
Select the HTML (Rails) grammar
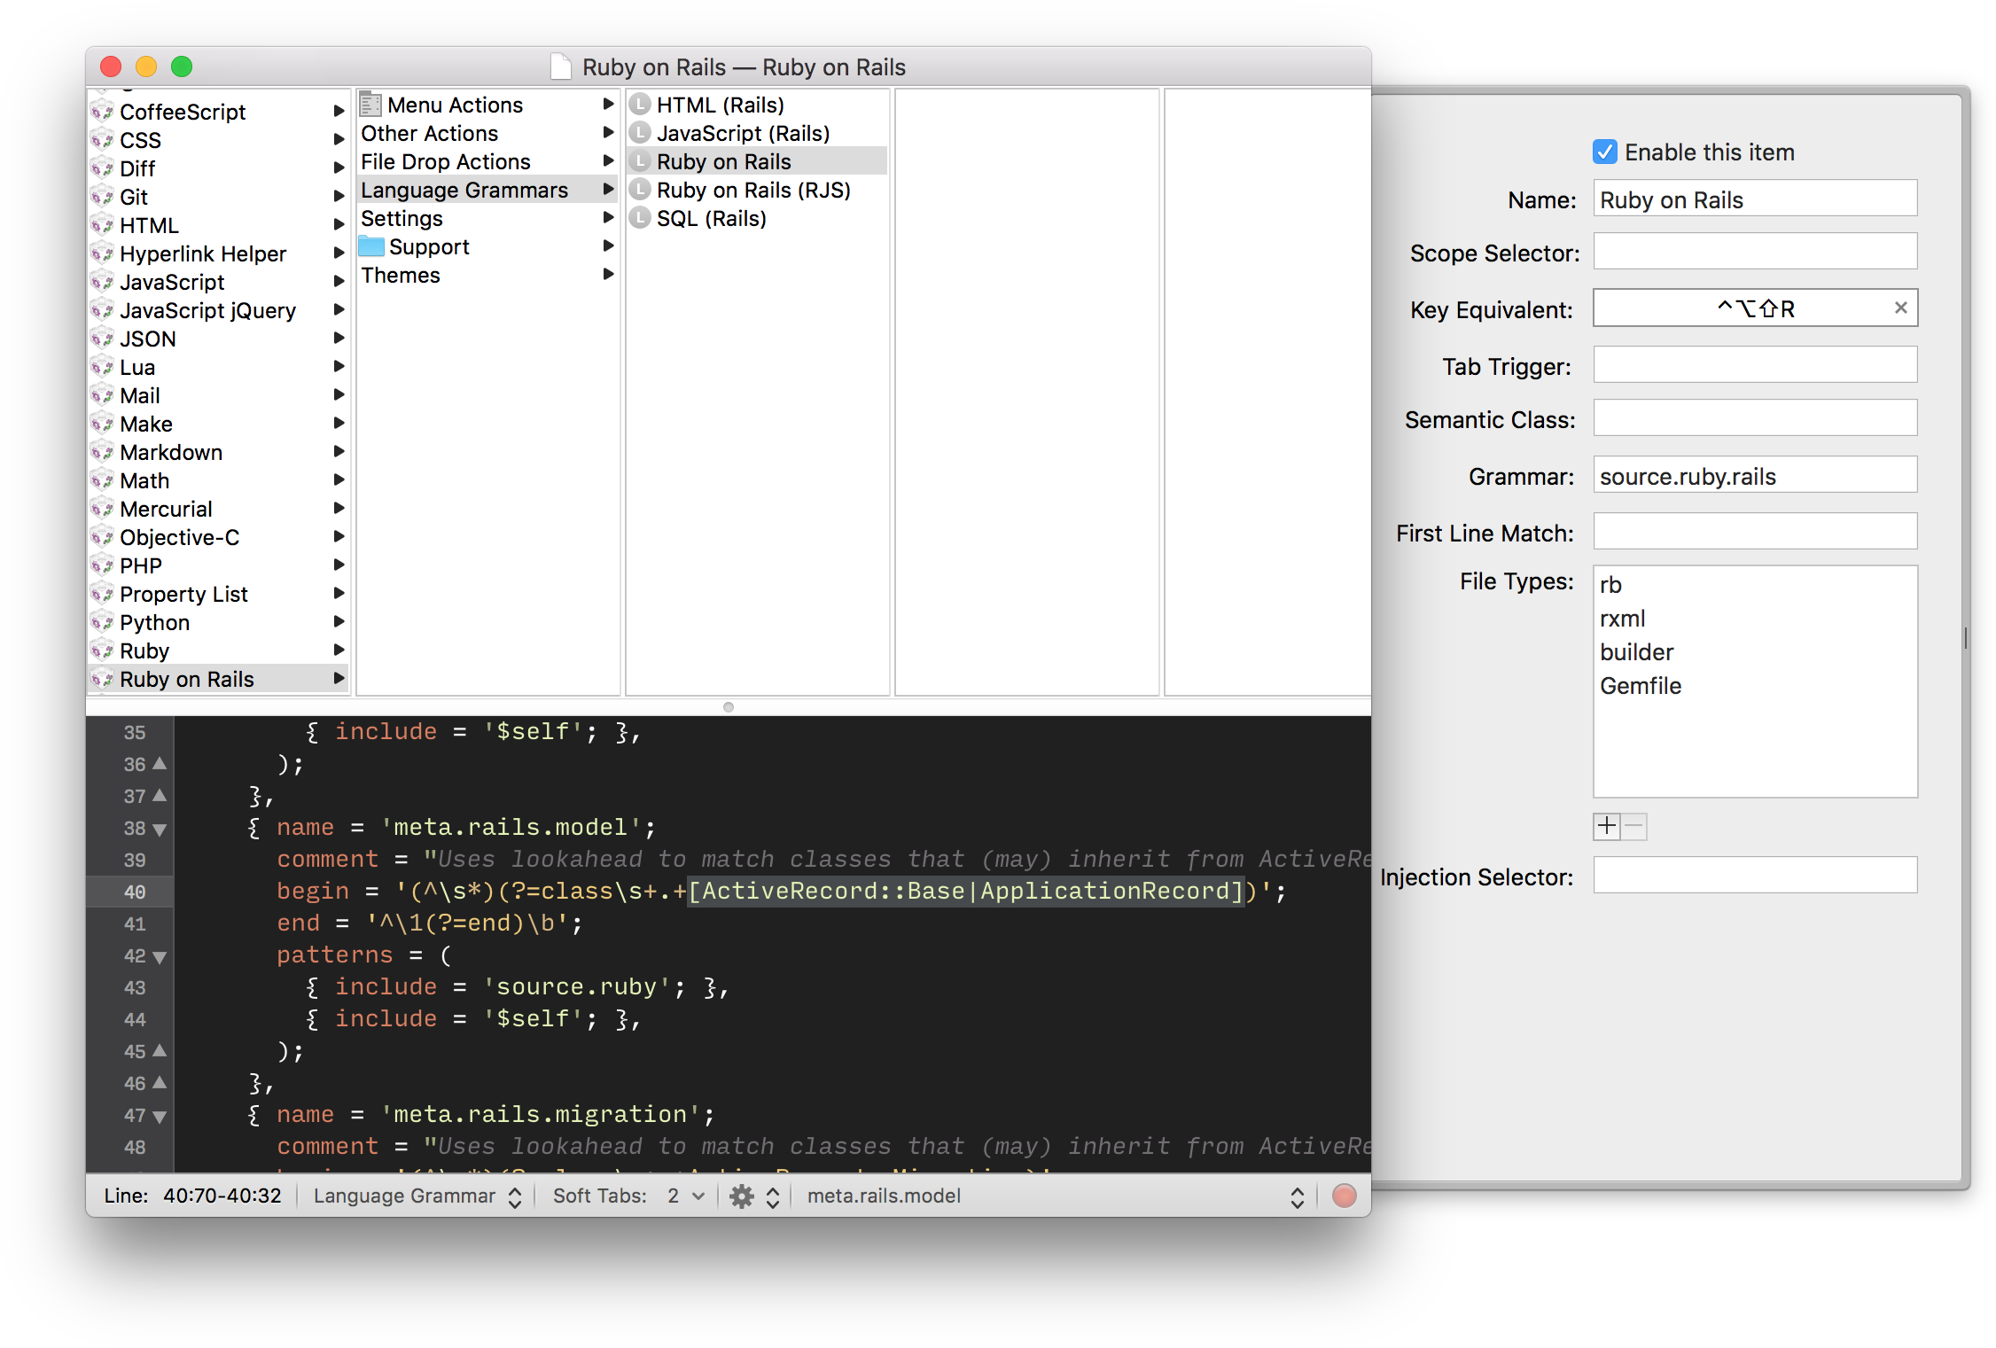pyautogui.click(x=720, y=105)
